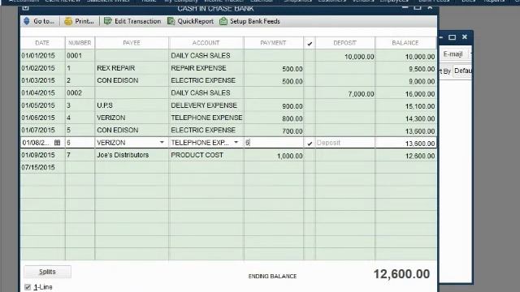This screenshot has width=520, height=292.
Task: Click the Print... register button
Action: pyautogui.click(x=79, y=21)
